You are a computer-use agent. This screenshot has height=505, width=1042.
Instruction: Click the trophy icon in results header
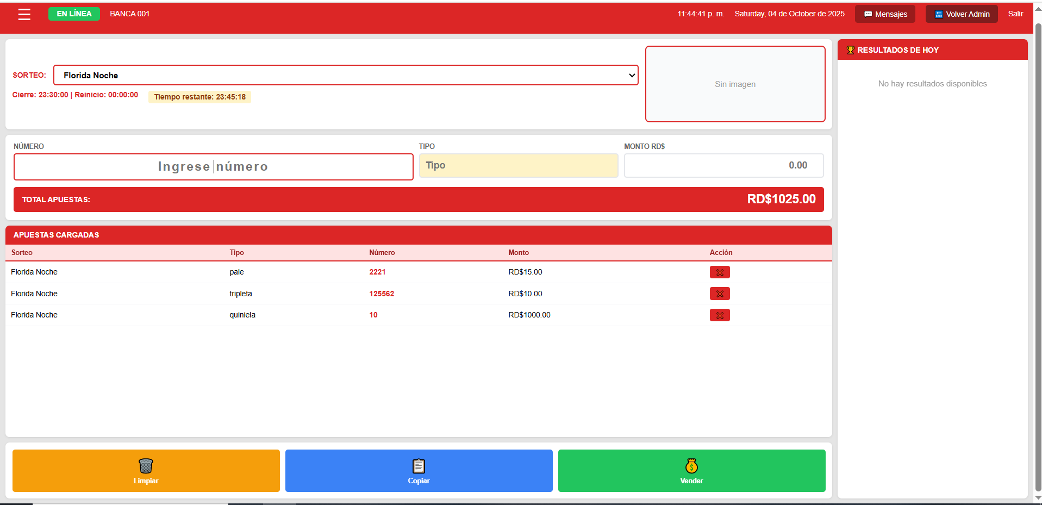[x=850, y=50]
